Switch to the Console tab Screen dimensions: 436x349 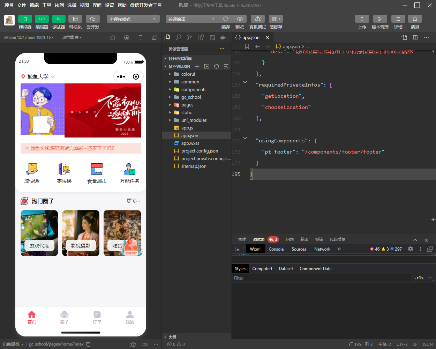(x=276, y=249)
